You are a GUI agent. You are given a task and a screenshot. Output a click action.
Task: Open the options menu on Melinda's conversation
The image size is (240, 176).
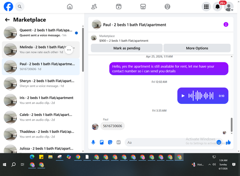pos(69,50)
